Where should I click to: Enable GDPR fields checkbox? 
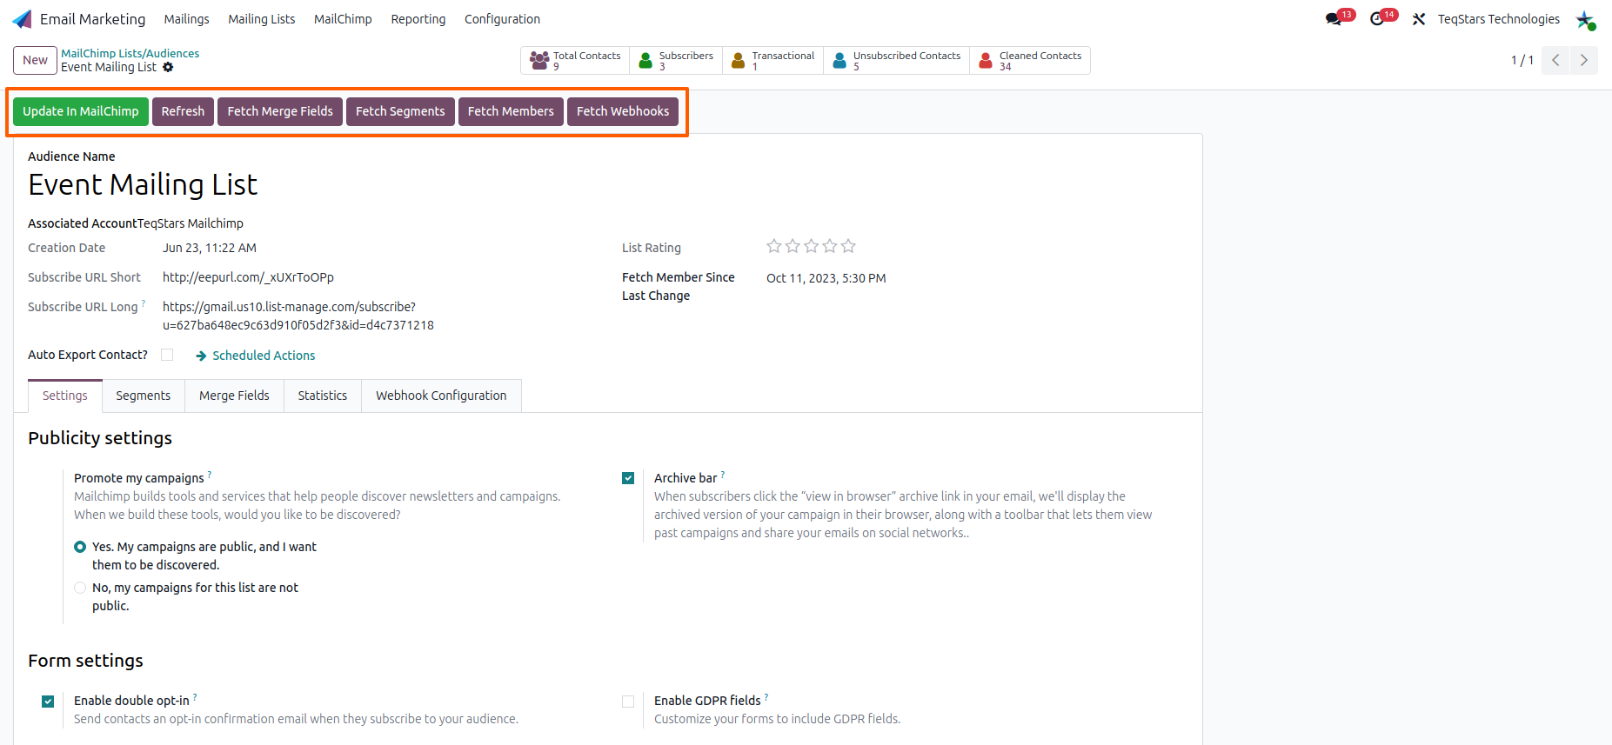tap(628, 702)
